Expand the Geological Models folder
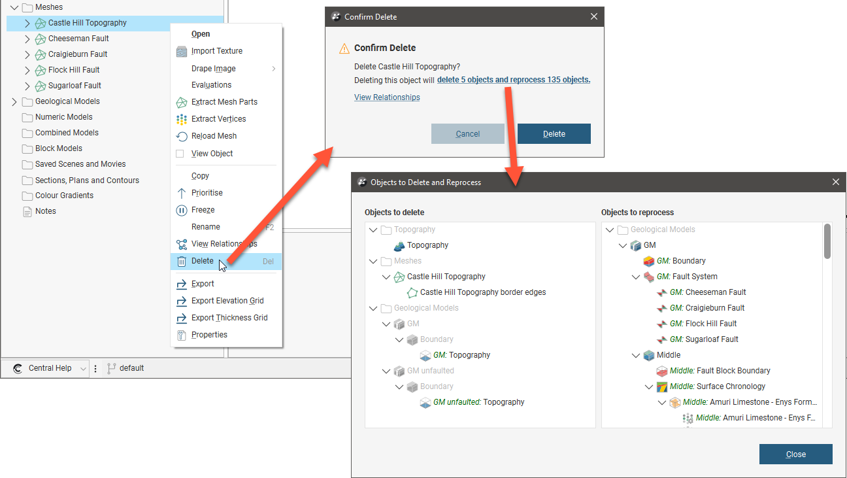The height and width of the screenshot is (478, 847). pos(14,101)
